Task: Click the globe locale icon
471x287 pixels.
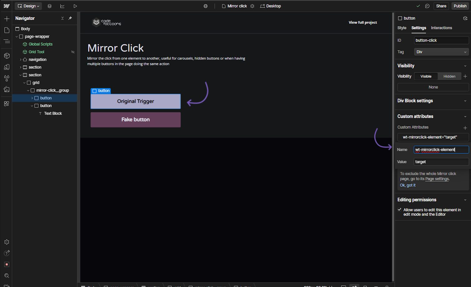Action: tap(205, 6)
